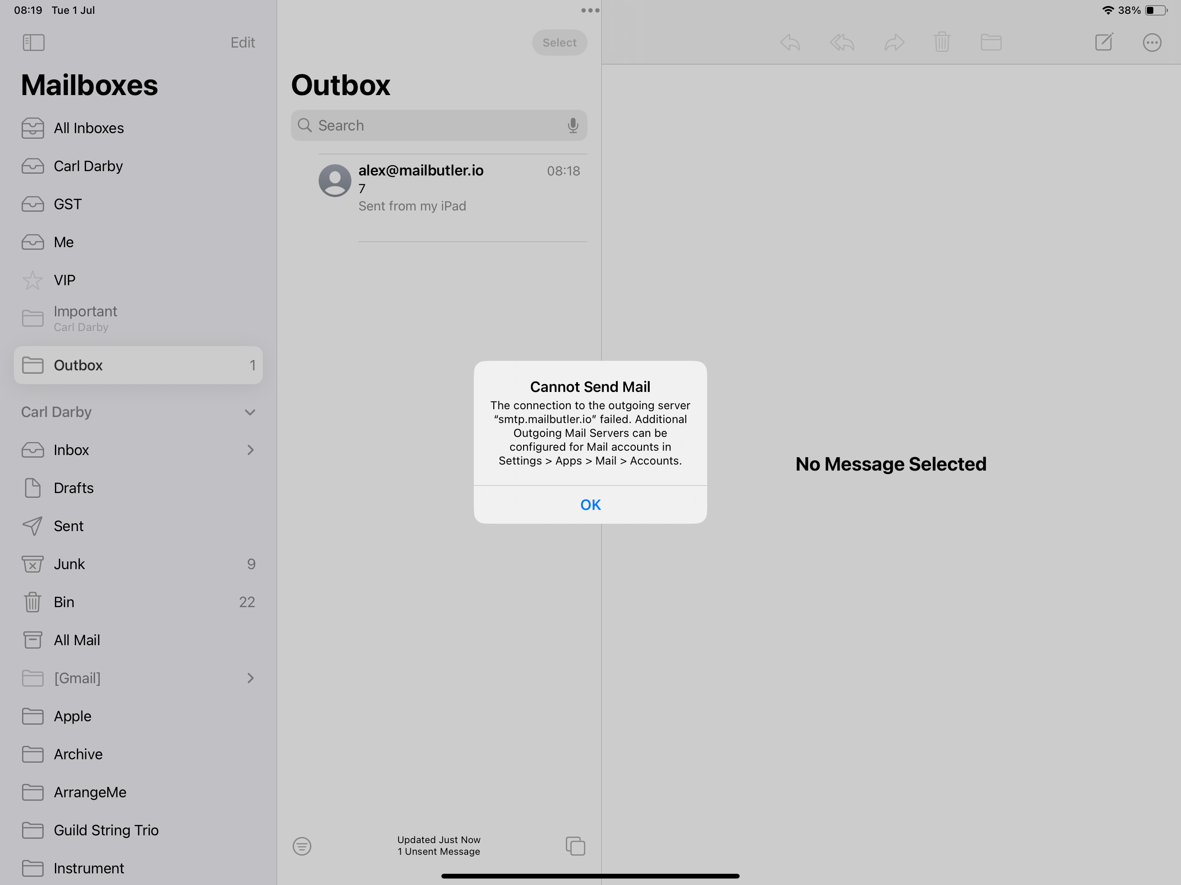This screenshot has height=885, width=1181.
Task: Tap the stacked windows icon below Outbox list
Action: (x=575, y=846)
